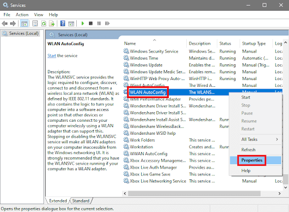Click the gear icon of Xbox Live Networking Service
The image size is (289, 212).
[x=126, y=181]
